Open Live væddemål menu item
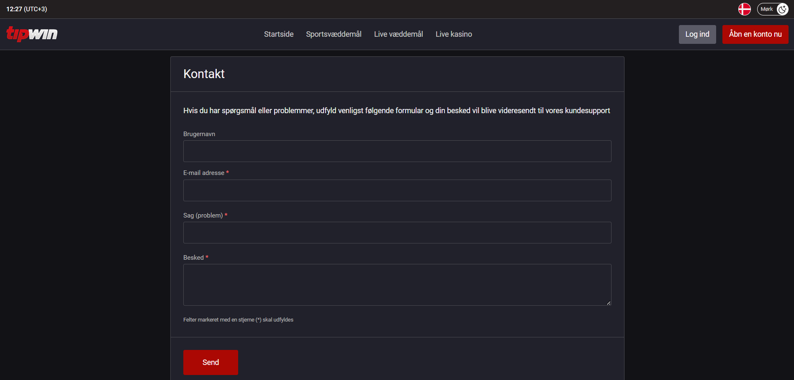This screenshot has height=380, width=794. tap(398, 34)
